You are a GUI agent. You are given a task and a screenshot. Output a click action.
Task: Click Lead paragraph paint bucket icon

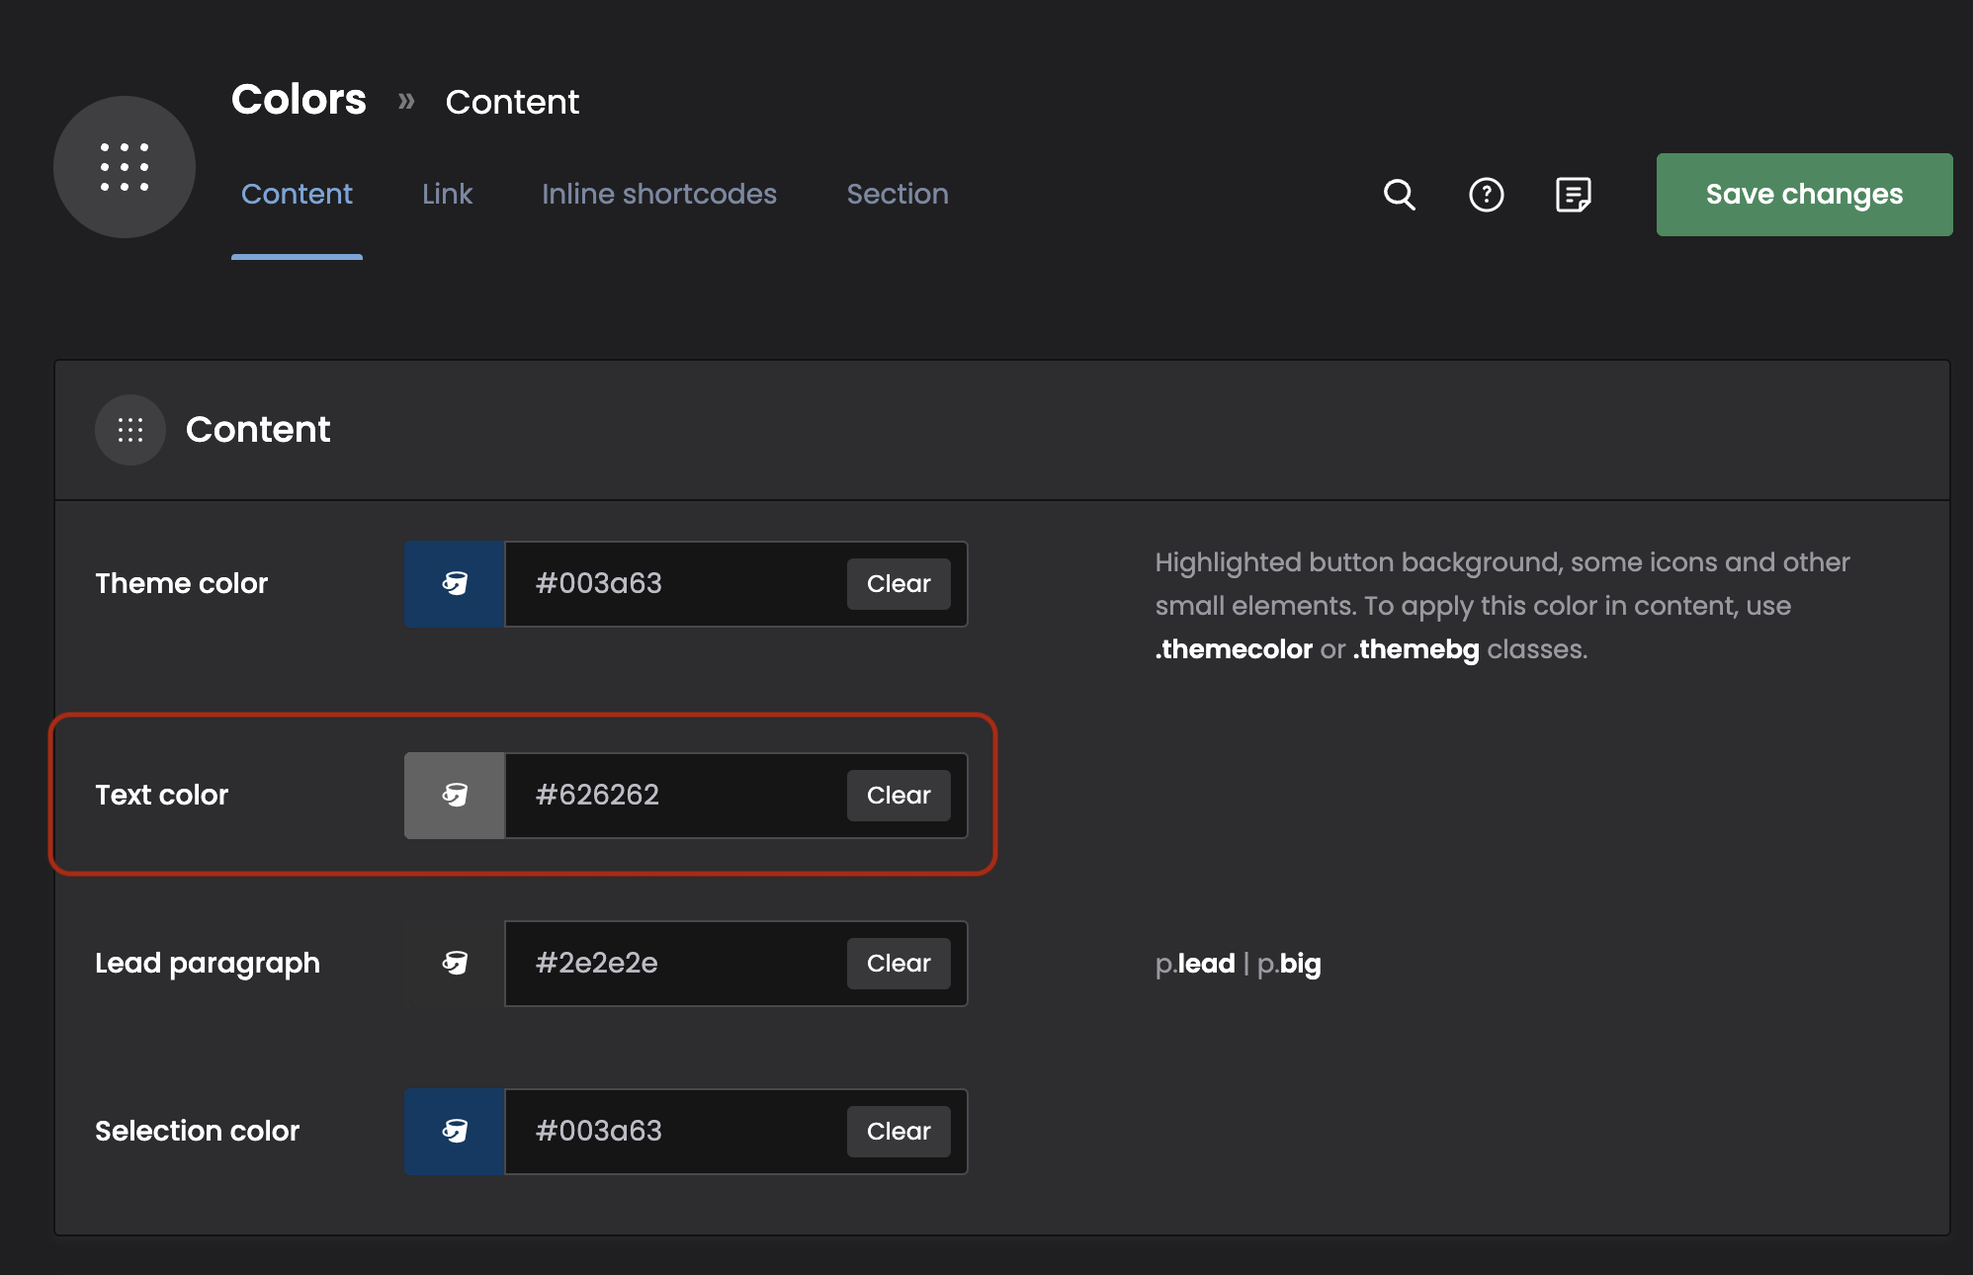tap(455, 964)
